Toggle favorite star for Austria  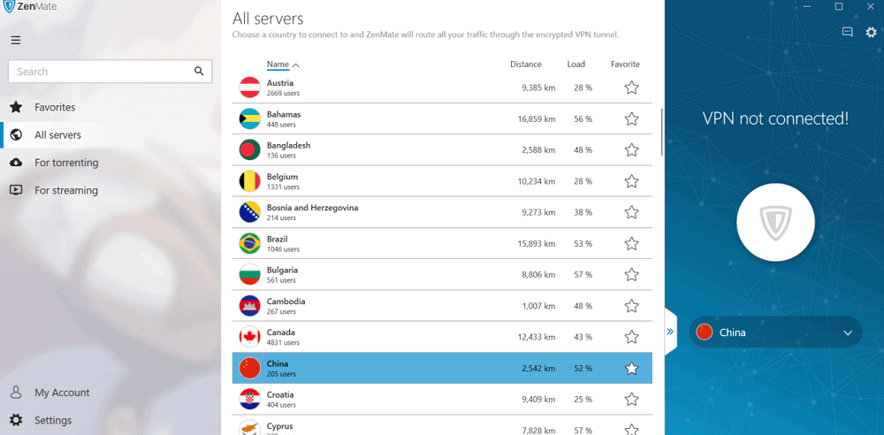631,88
